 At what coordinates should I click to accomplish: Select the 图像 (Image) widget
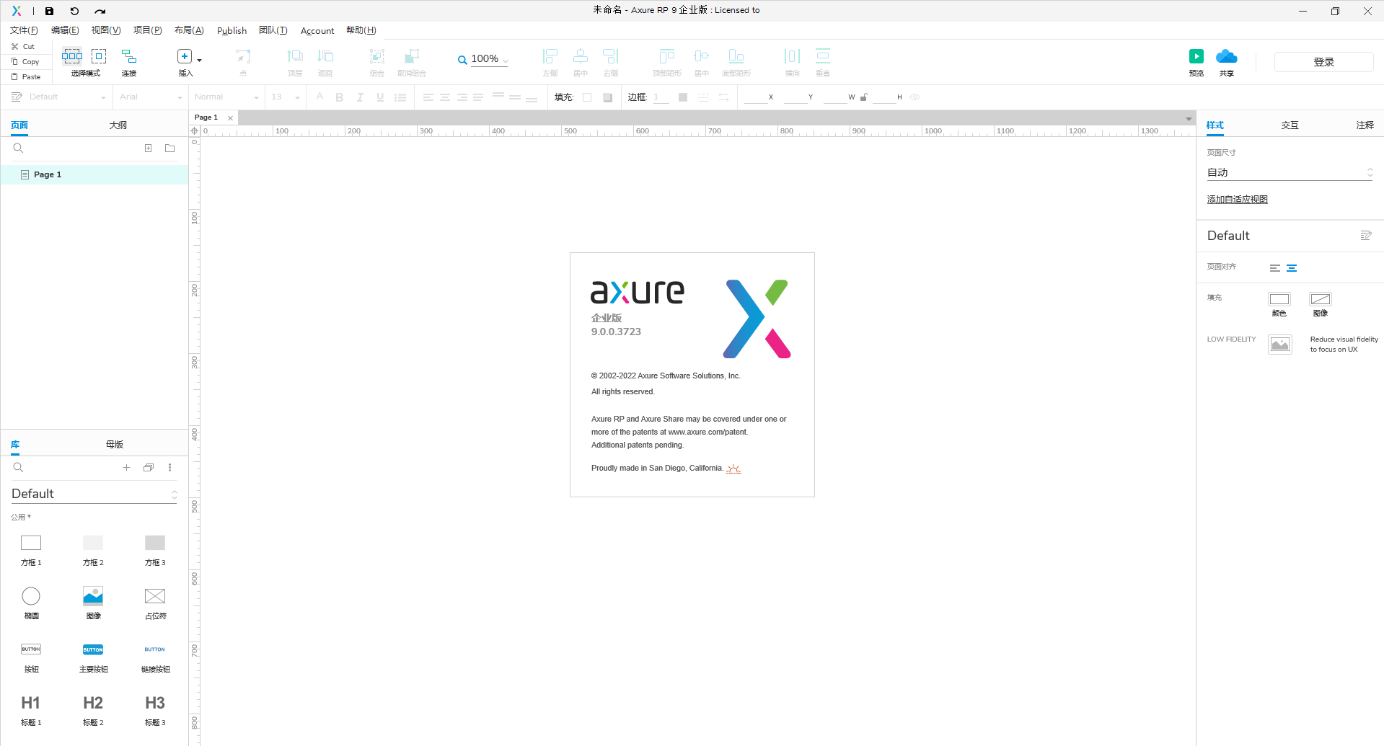coord(93,603)
